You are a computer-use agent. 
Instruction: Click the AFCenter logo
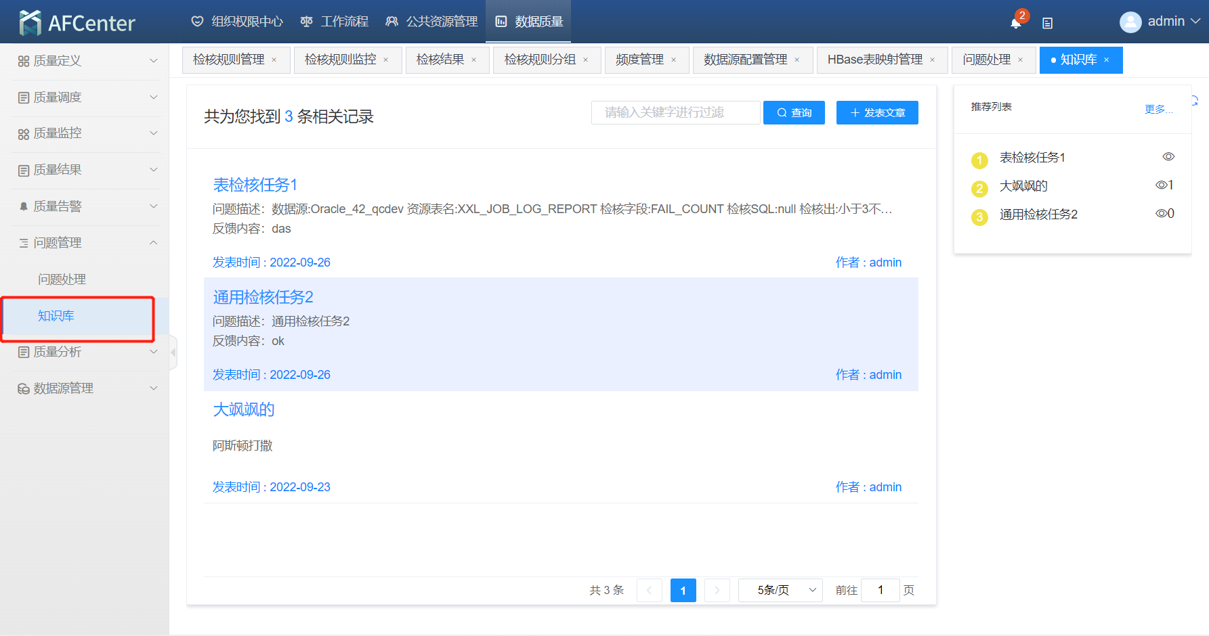click(x=77, y=22)
